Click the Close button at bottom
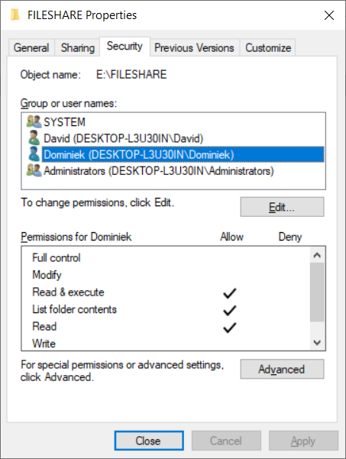The height and width of the screenshot is (459, 346). [x=149, y=441]
